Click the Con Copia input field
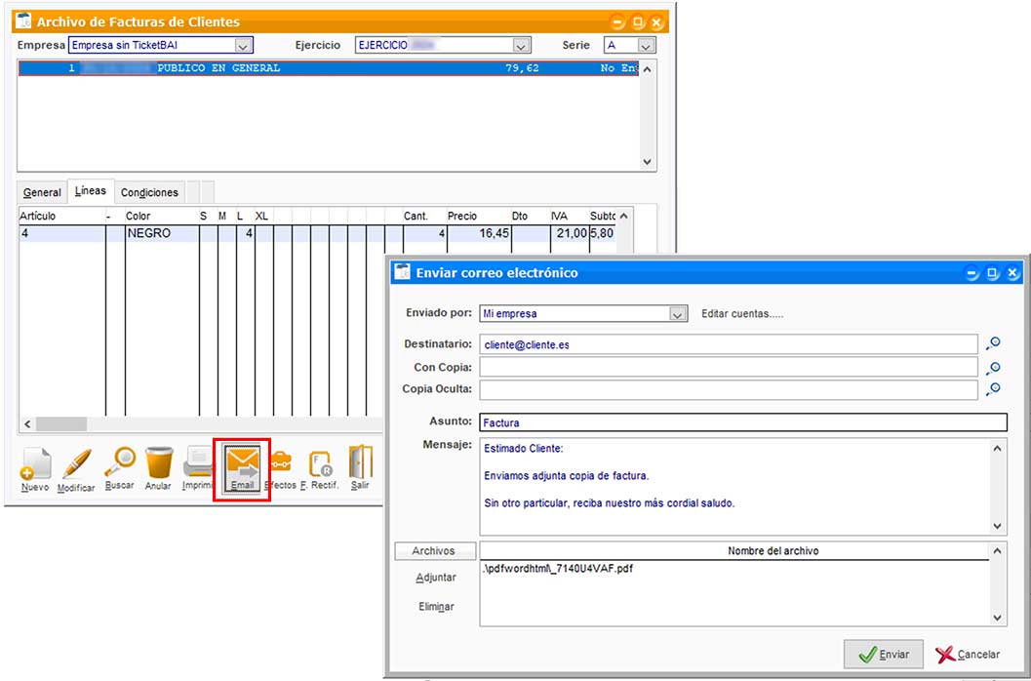Viewport: 1031px width, 681px height. [x=729, y=367]
